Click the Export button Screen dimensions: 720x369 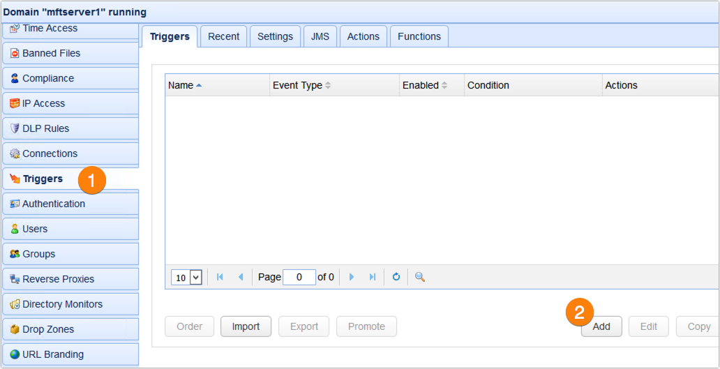point(303,326)
